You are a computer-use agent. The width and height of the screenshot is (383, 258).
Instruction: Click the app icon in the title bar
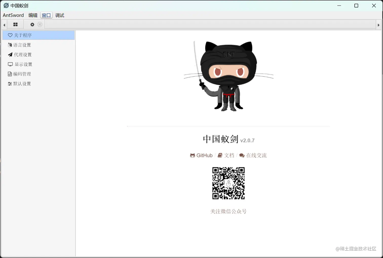6,6
